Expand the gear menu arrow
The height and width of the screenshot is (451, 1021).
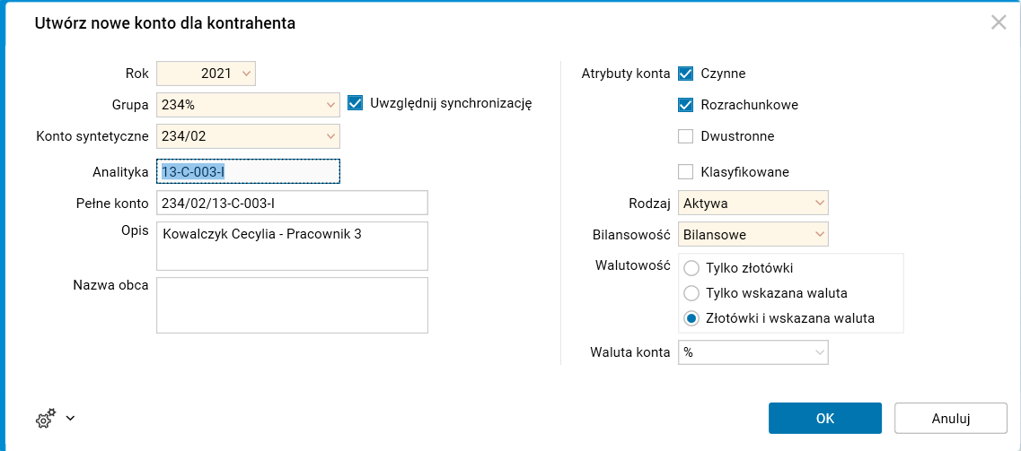coord(70,418)
